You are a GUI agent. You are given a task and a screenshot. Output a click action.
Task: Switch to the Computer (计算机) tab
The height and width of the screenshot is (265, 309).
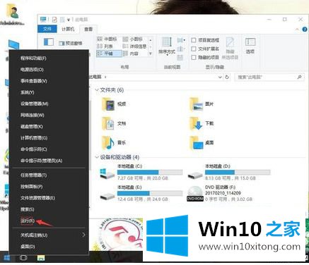click(68, 29)
